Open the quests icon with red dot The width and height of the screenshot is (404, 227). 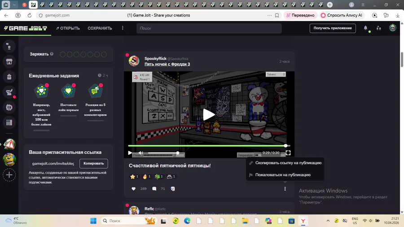[9, 92]
